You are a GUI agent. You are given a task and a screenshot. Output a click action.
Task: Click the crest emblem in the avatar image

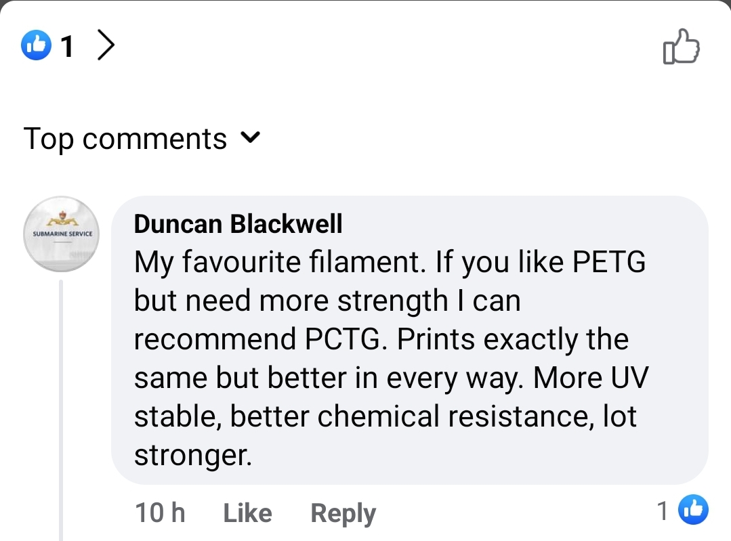[x=62, y=219]
